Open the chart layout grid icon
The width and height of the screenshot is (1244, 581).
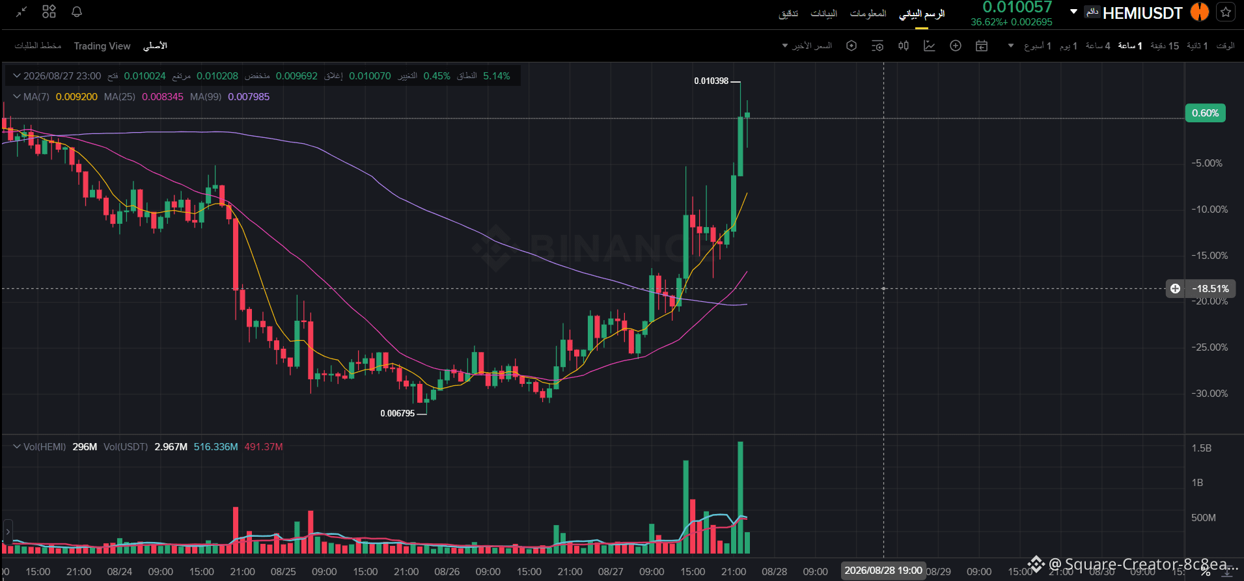[49, 12]
